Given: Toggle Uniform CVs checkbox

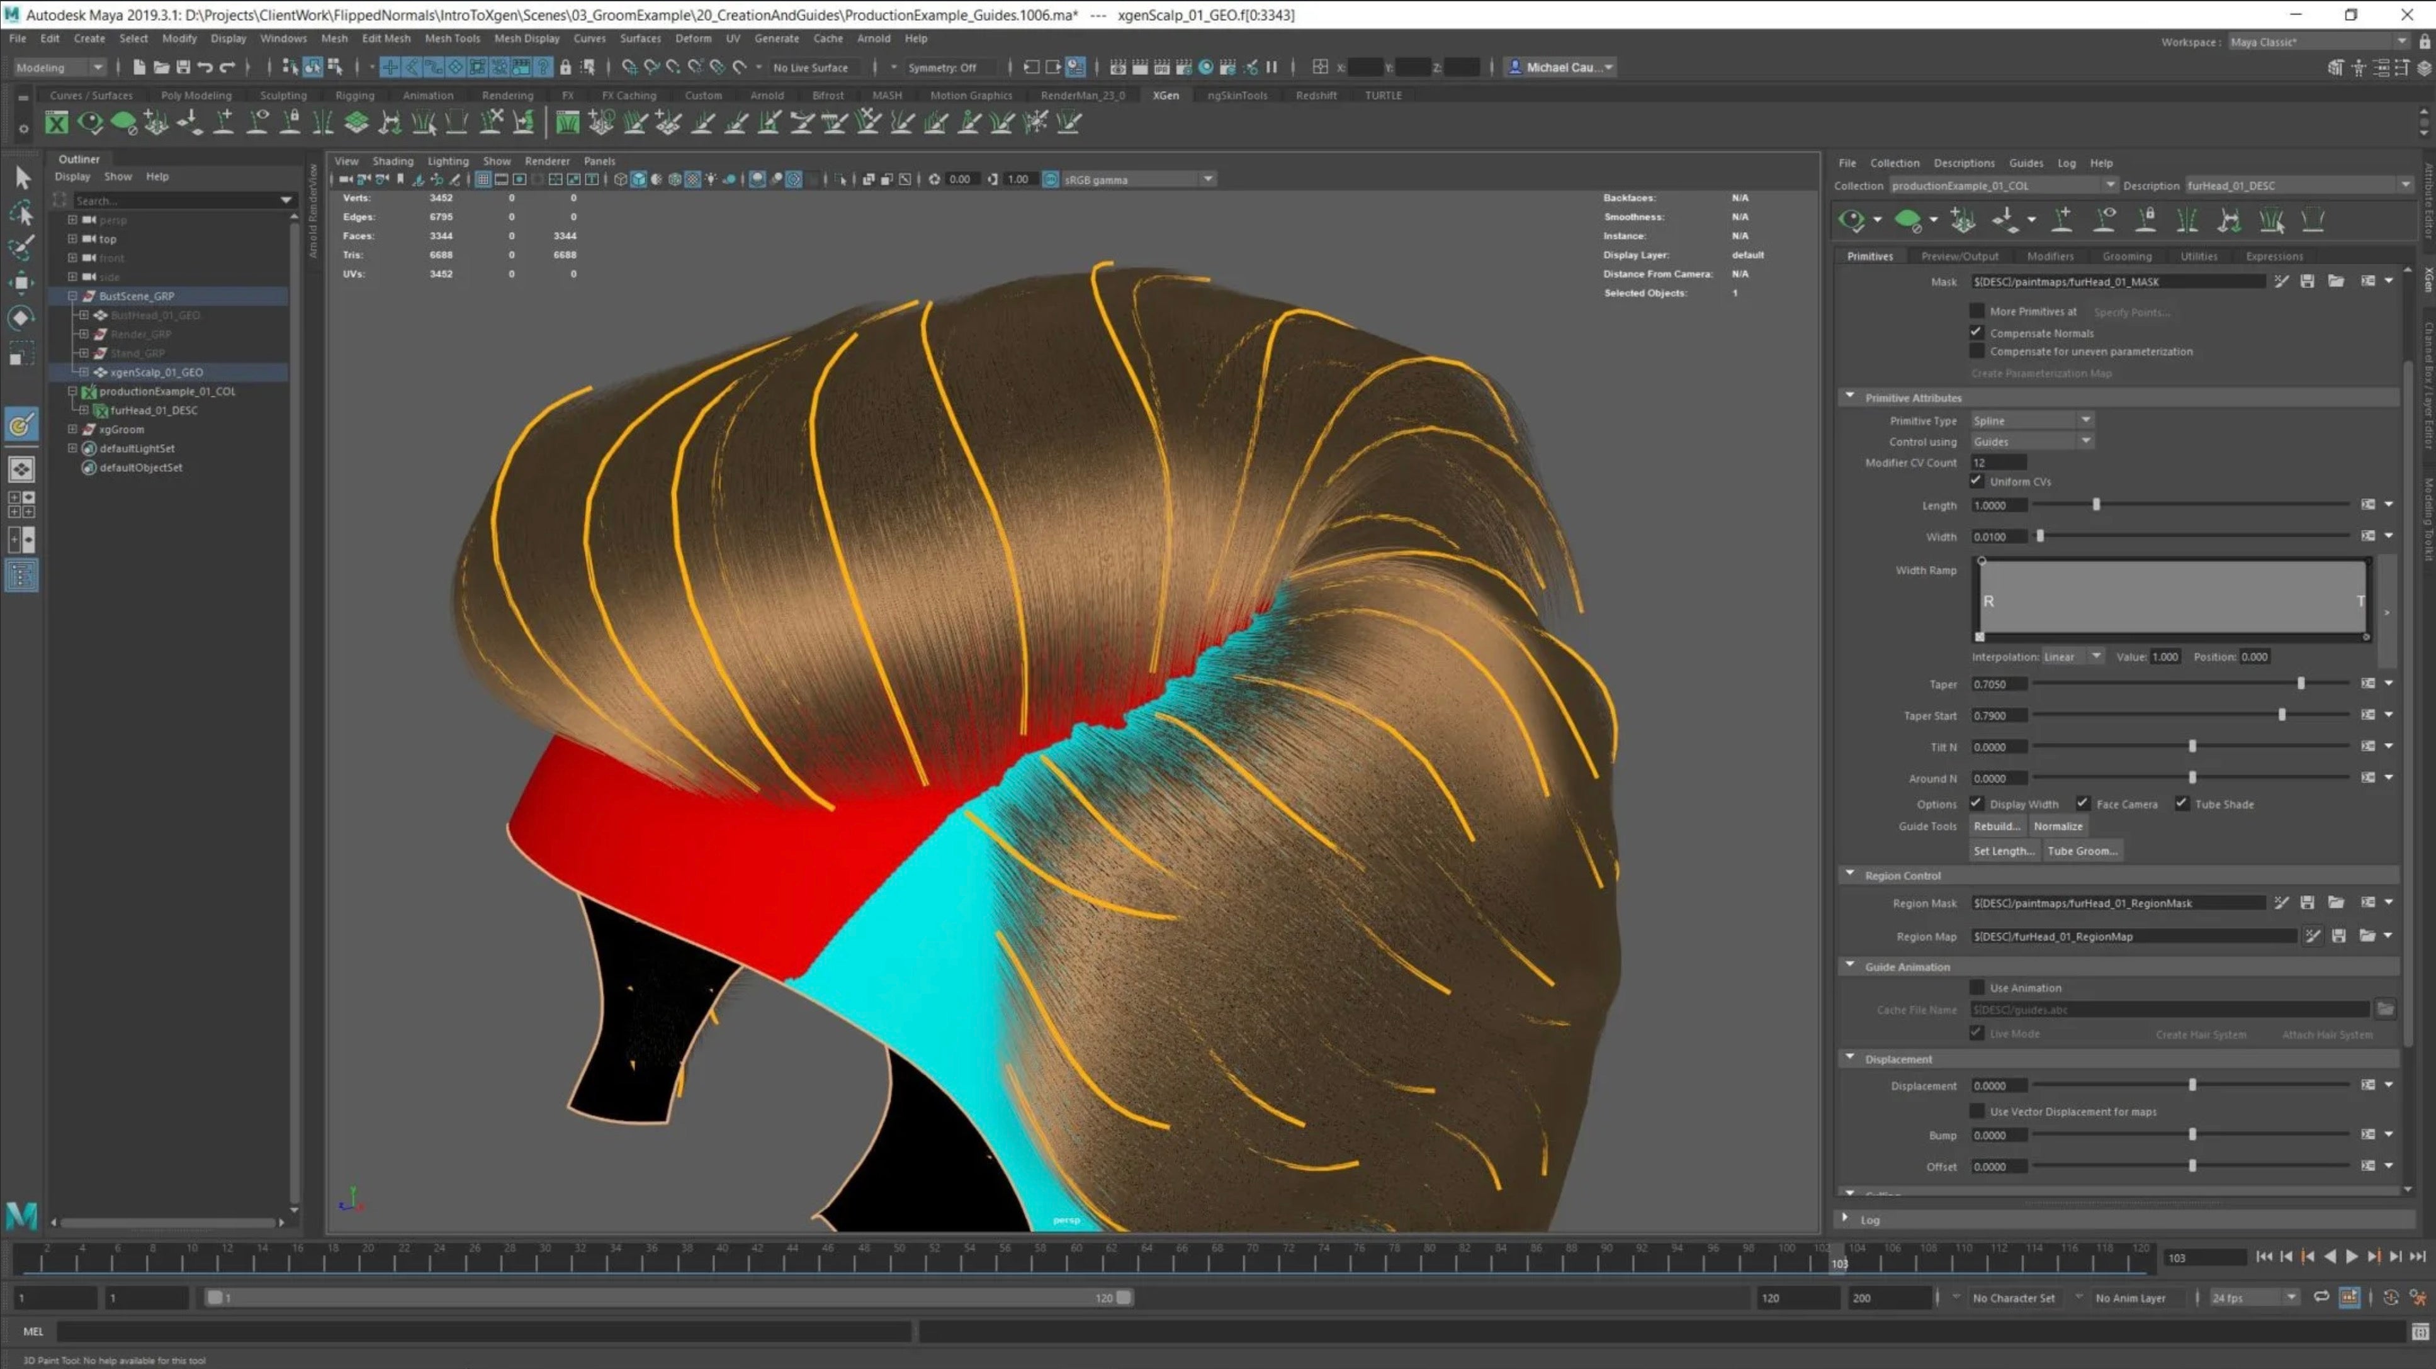Looking at the screenshot, I should tap(1976, 481).
